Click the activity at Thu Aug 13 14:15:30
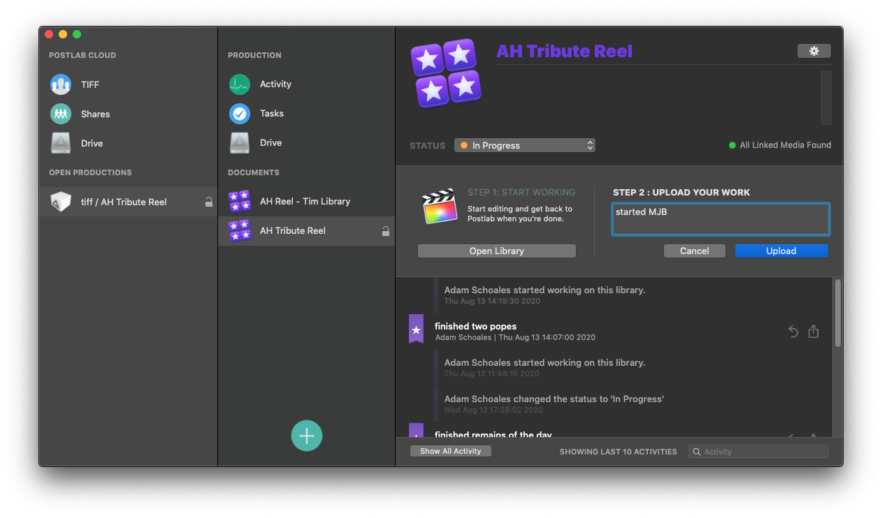 [544, 295]
